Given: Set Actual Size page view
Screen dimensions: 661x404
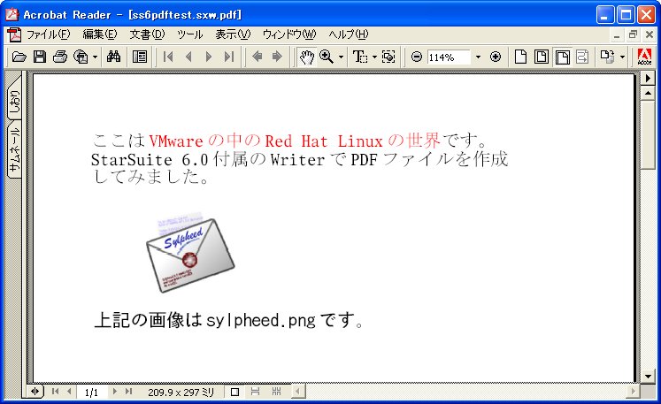Looking at the screenshot, I should click(521, 57).
